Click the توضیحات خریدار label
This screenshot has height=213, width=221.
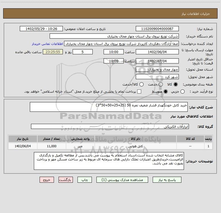tap(199, 161)
